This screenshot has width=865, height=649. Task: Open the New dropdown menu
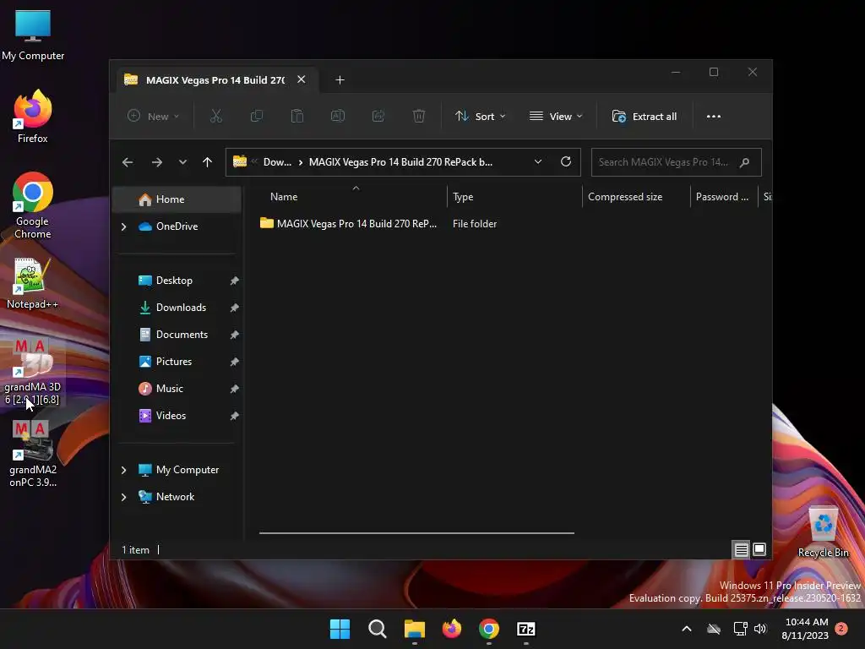tap(153, 117)
